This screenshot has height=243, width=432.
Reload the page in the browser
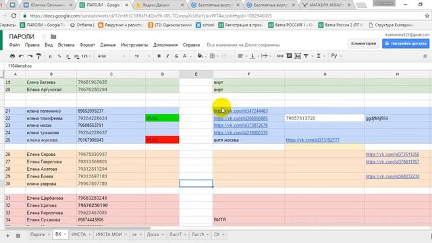(13, 16)
